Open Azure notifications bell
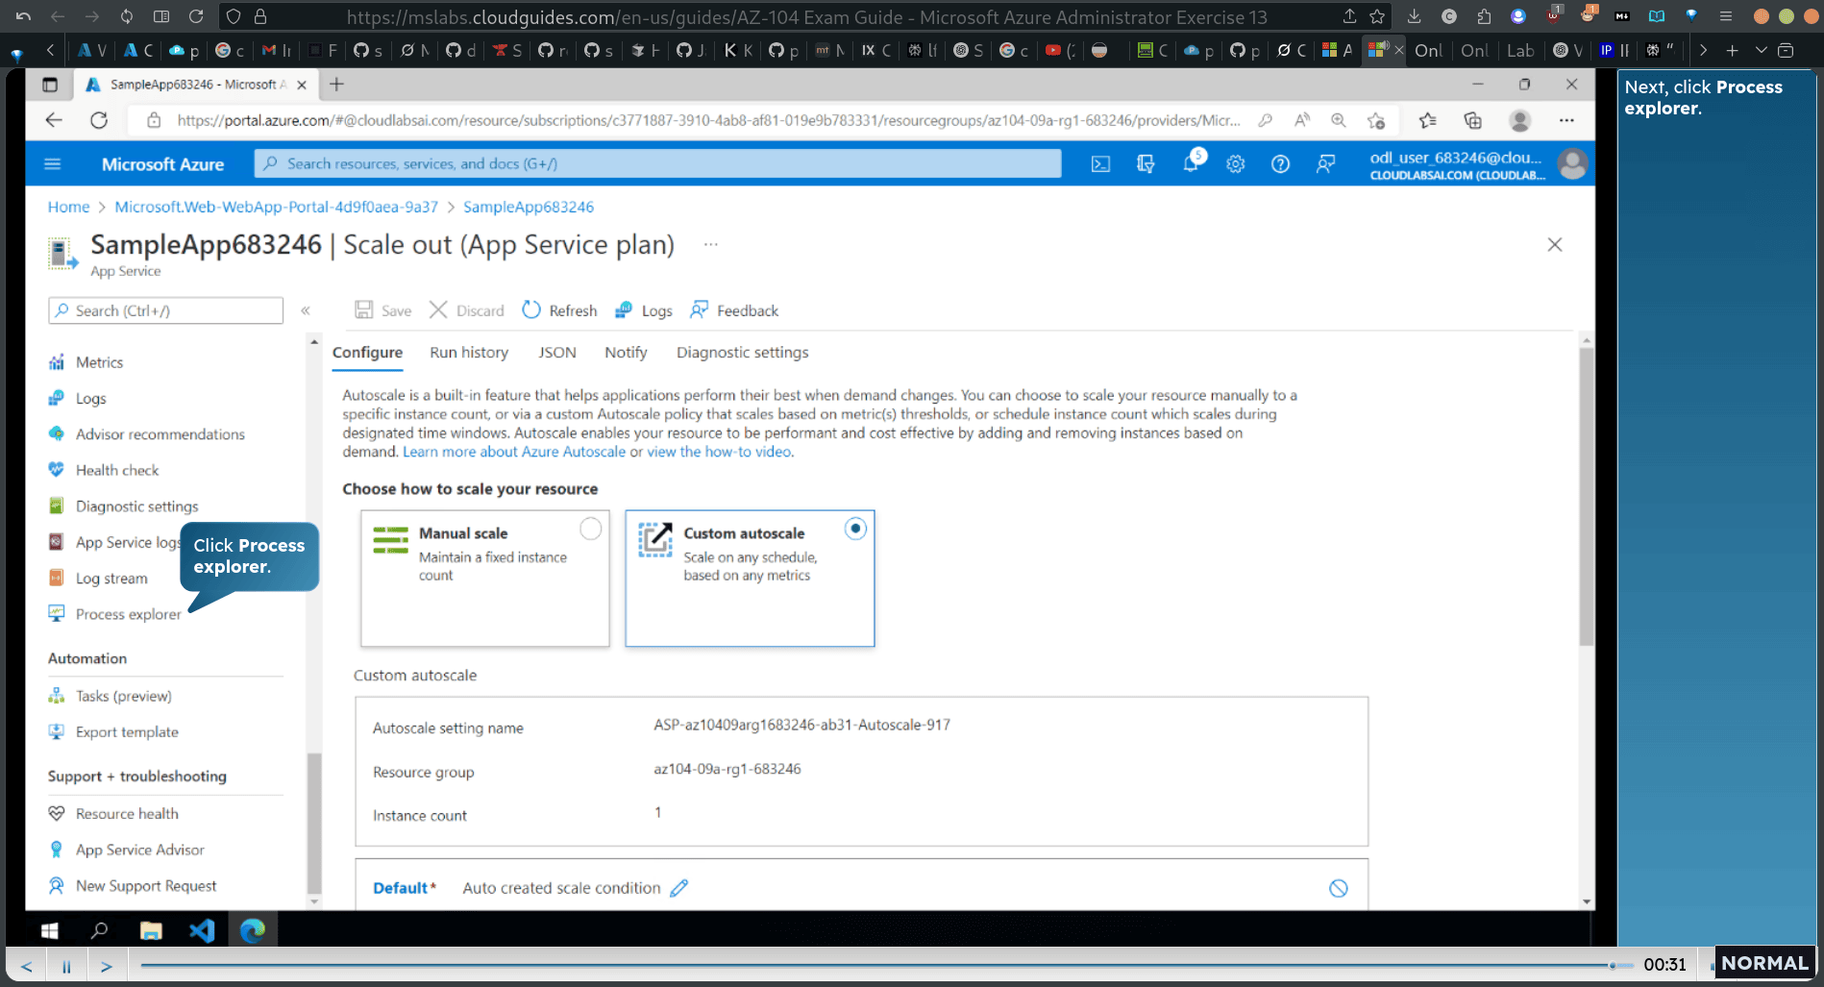 [1192, 162]
